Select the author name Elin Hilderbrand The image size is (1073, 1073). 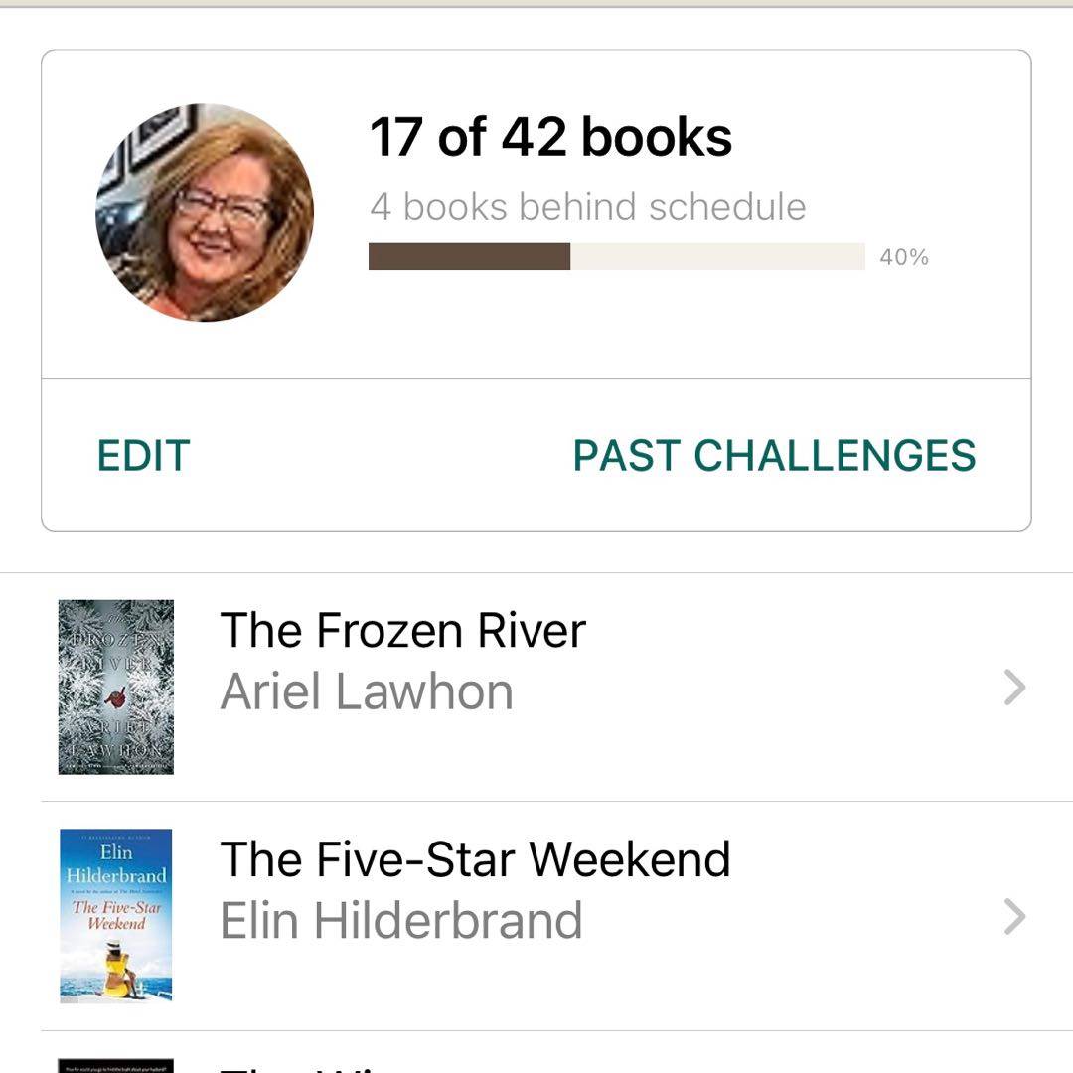400,921
